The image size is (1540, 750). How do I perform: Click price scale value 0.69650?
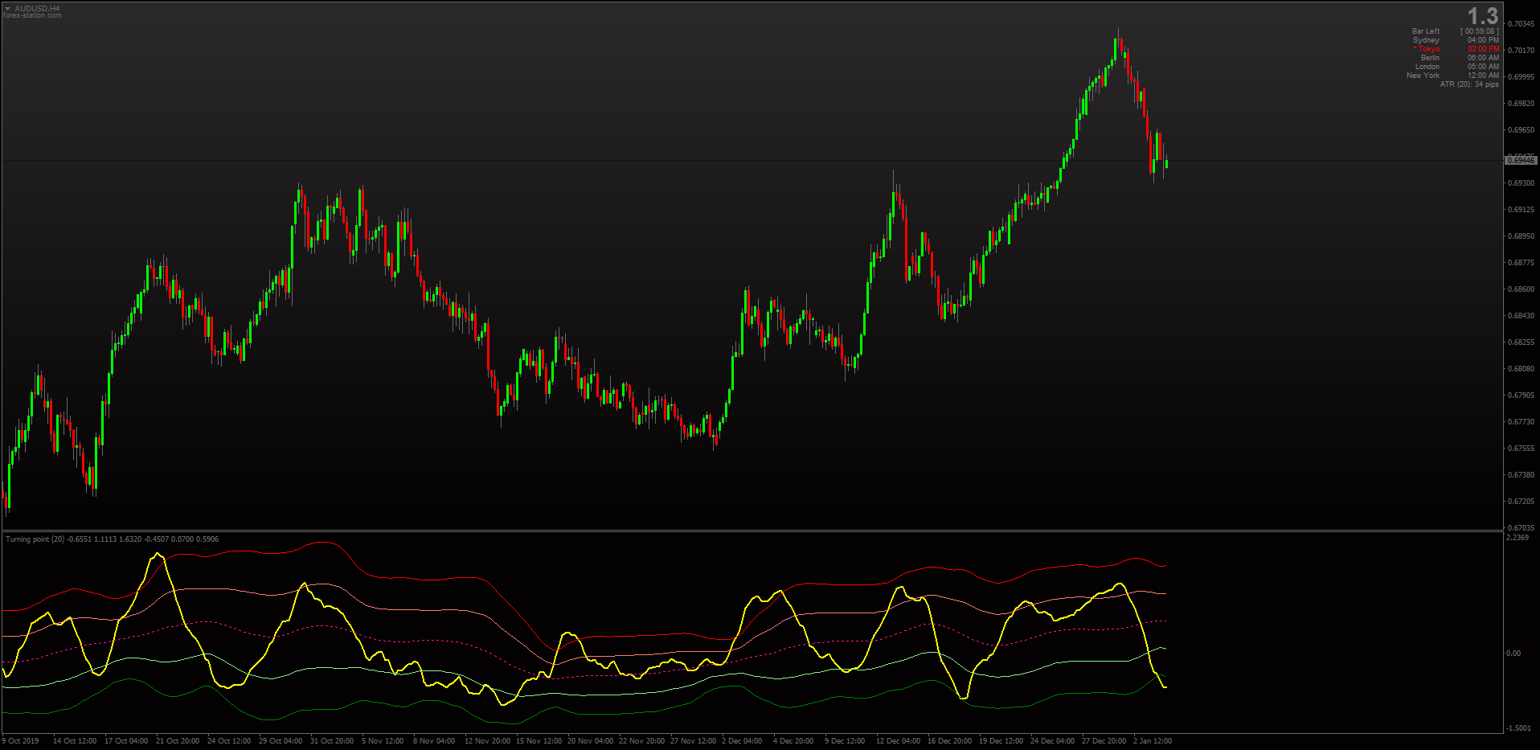tap(1522, 130)
